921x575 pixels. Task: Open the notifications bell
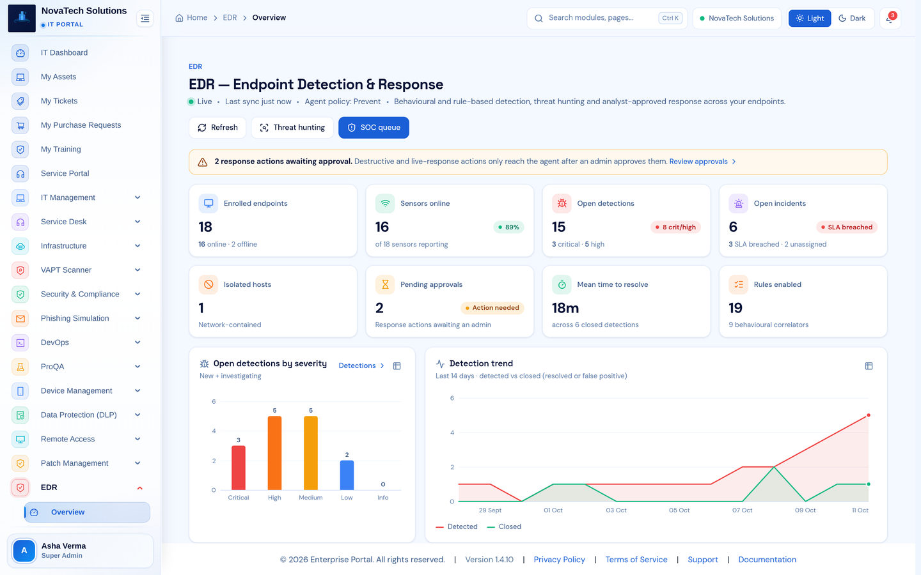(x=890, y=19)
